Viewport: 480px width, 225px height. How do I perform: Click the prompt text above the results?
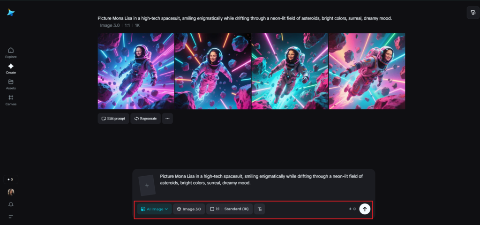point(245,18)
